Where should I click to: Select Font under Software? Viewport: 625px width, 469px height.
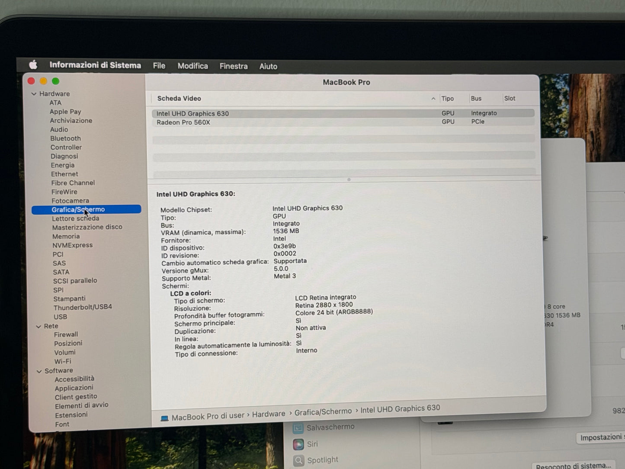click(x=62, y=424)
